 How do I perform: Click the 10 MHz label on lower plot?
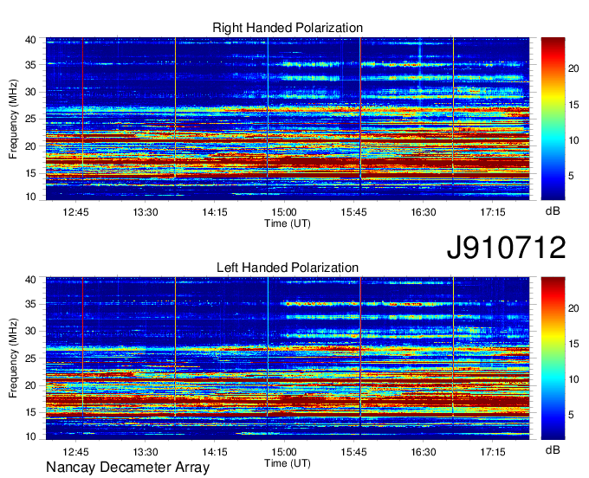tap(30, 436)
